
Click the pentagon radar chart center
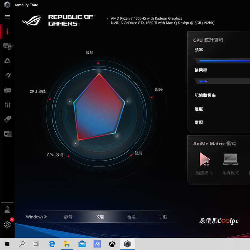[99, 113]
